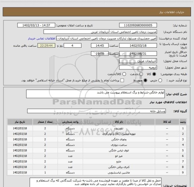
Task: Choose the متوسط purchase type radio
Action: 145,81
